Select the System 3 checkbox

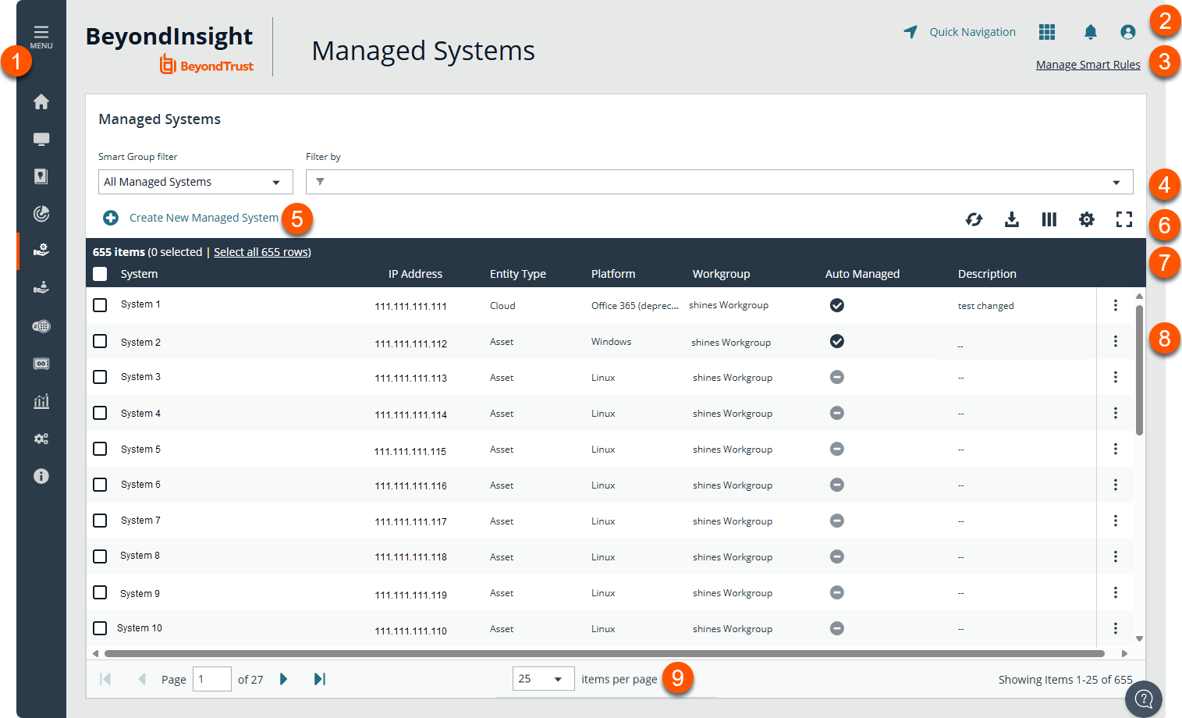pos(100,377)
